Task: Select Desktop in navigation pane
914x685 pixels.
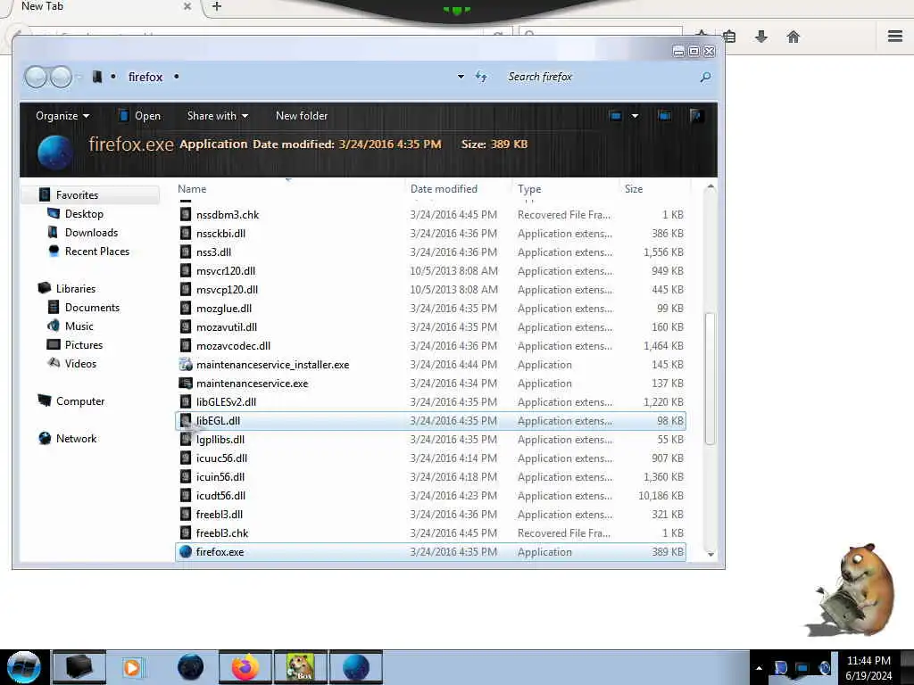Action: (x=84, y=214)
